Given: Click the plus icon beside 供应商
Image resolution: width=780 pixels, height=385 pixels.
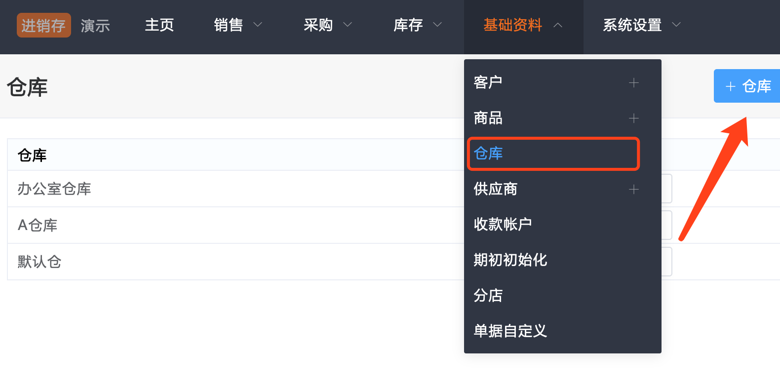Looking at the screenshot, I should (634, 190).
